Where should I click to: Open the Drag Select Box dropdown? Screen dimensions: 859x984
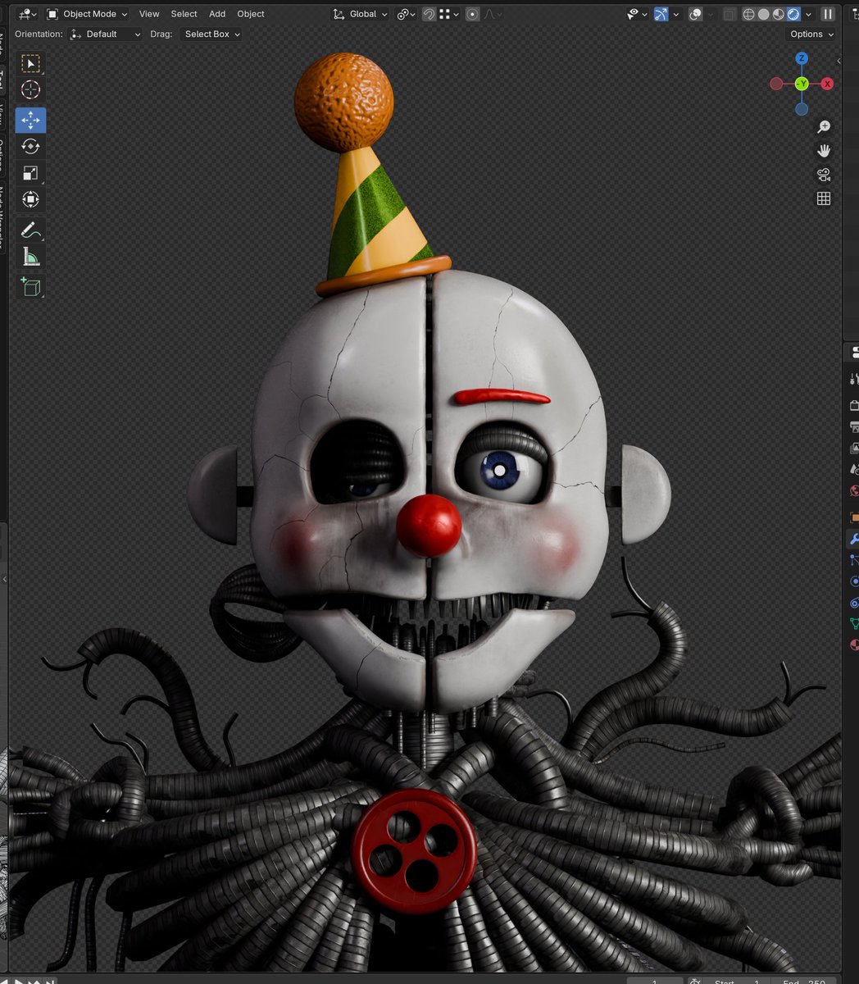click(x=211, y=34)
